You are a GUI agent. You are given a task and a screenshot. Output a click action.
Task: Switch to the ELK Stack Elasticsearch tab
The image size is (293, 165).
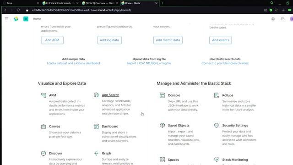(x=60, y=3)
